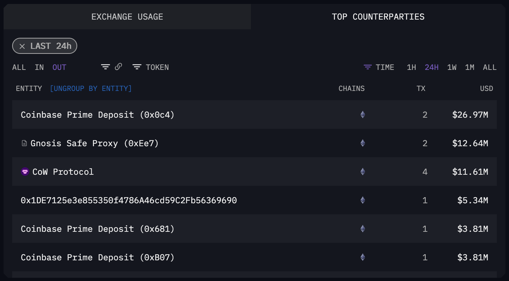This screenshot has width=509, height=281.
Task: Open the CoW Protocol entity
Action: pos(63,172)
